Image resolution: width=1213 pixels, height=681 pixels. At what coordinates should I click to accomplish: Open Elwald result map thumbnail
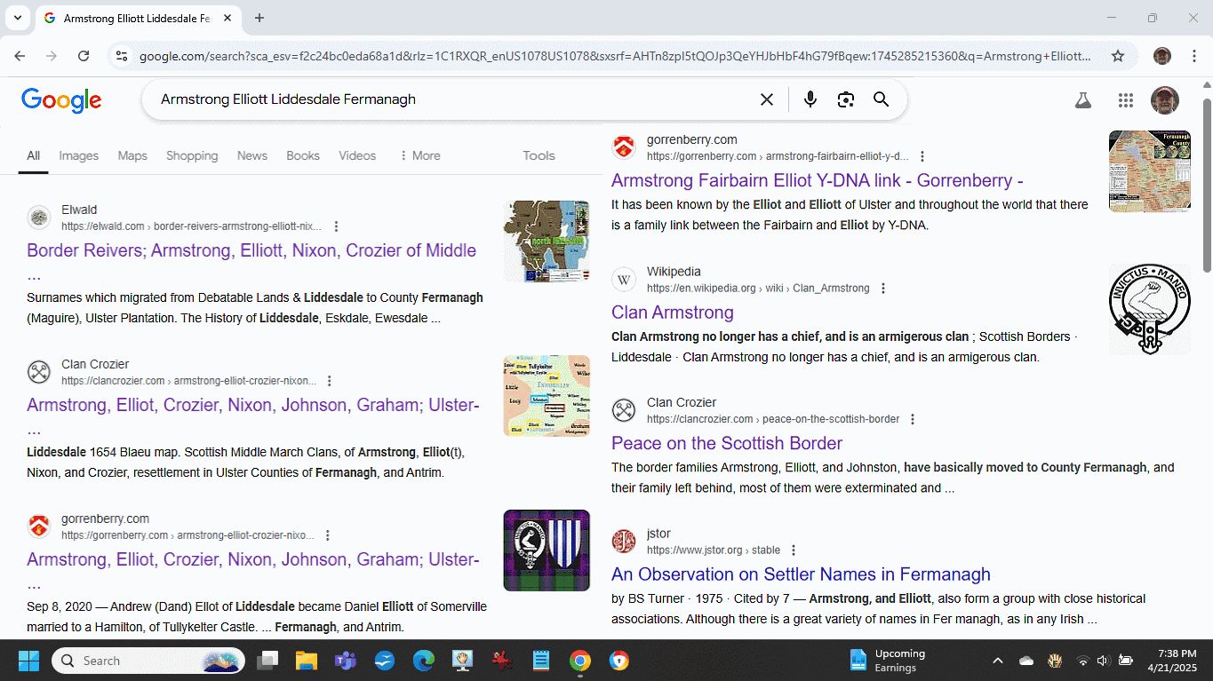[x=547, y=242]
